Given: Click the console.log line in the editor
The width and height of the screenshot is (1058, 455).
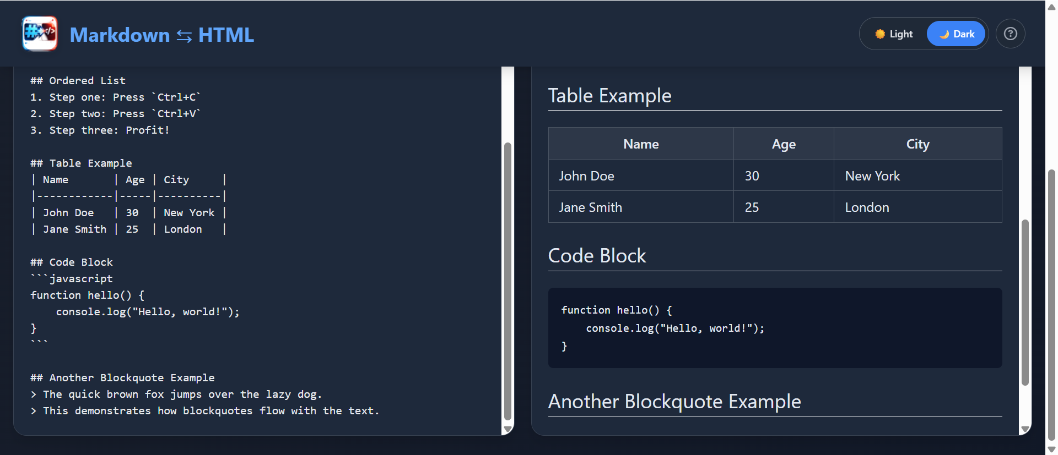Looking at the screenshot, I should point(148,311).
